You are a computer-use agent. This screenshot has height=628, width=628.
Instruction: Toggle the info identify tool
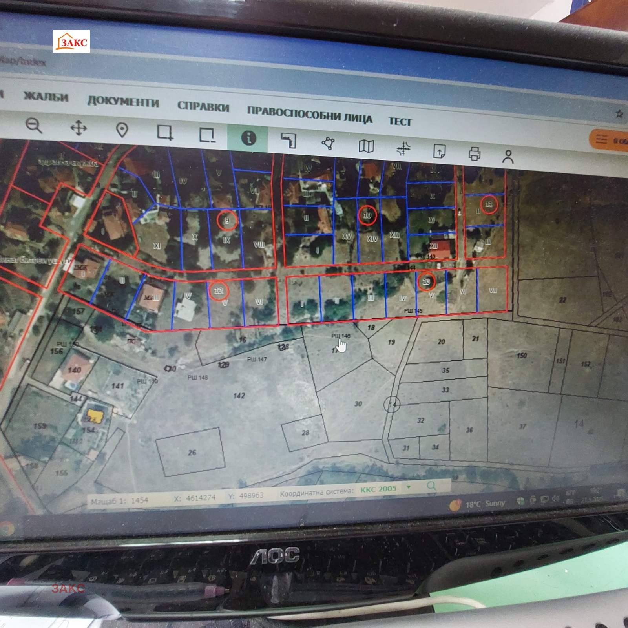[248, 138]
